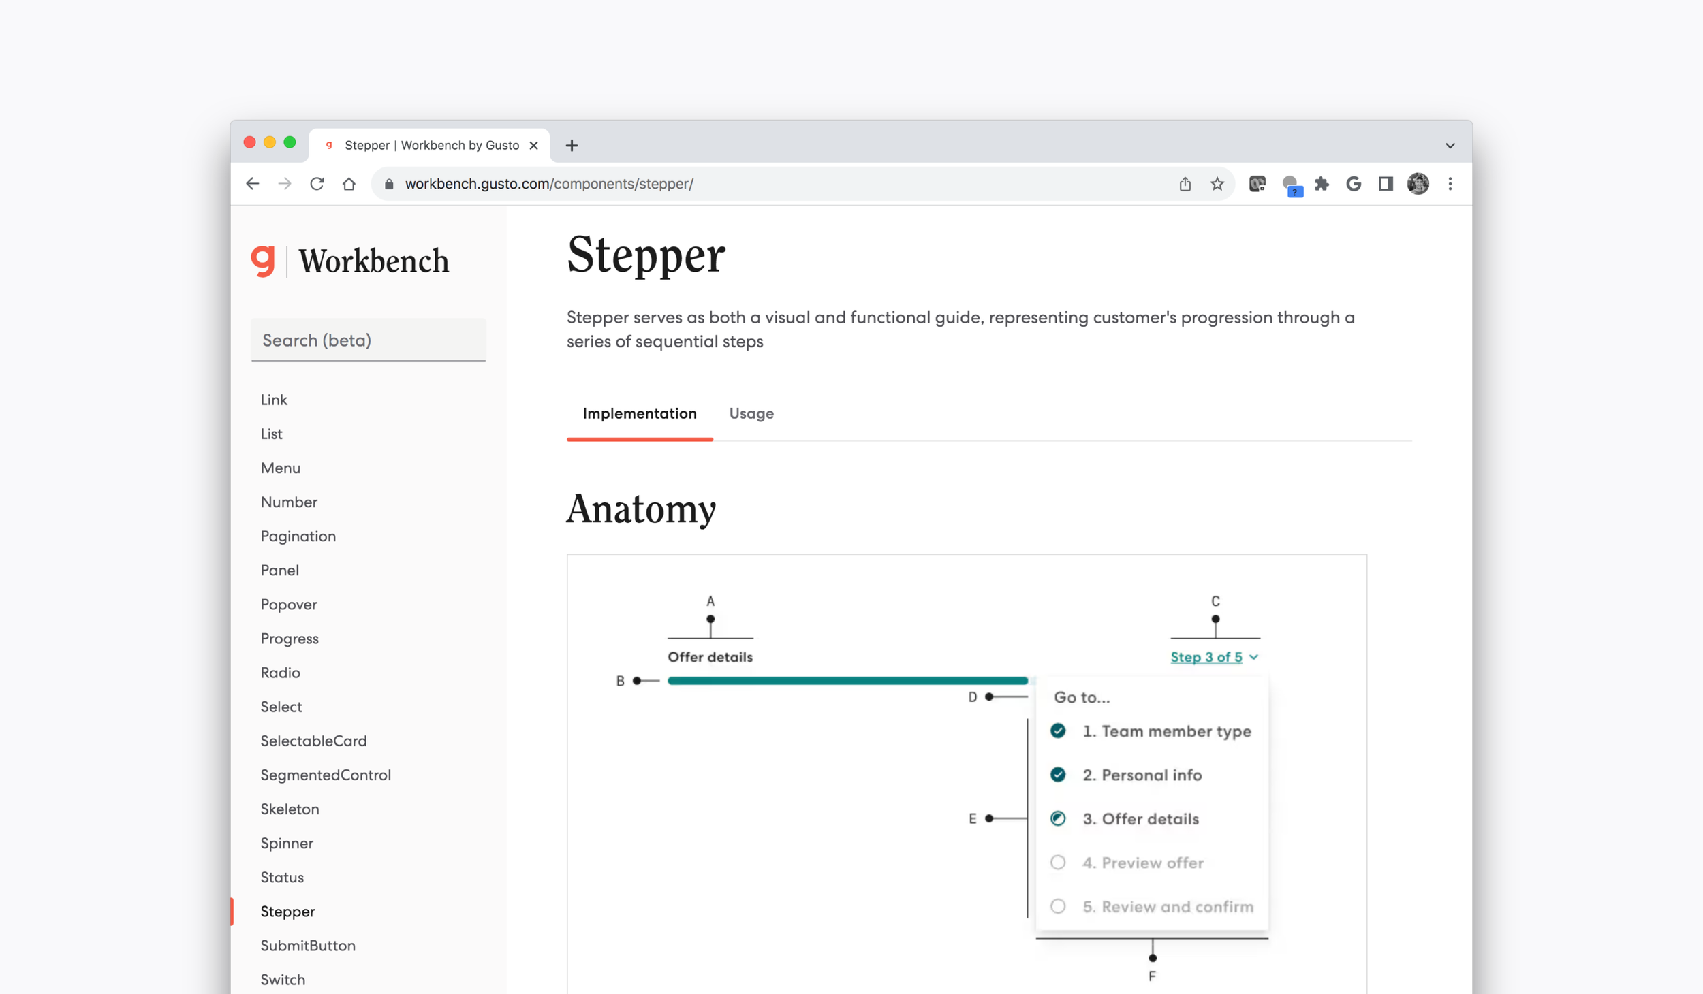Switch to the Usage tab
The image size is (1703, 994).
click(x=751, y=413)
